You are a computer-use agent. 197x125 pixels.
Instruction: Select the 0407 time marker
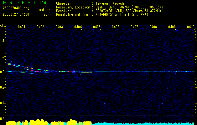(x=134, y=27)
